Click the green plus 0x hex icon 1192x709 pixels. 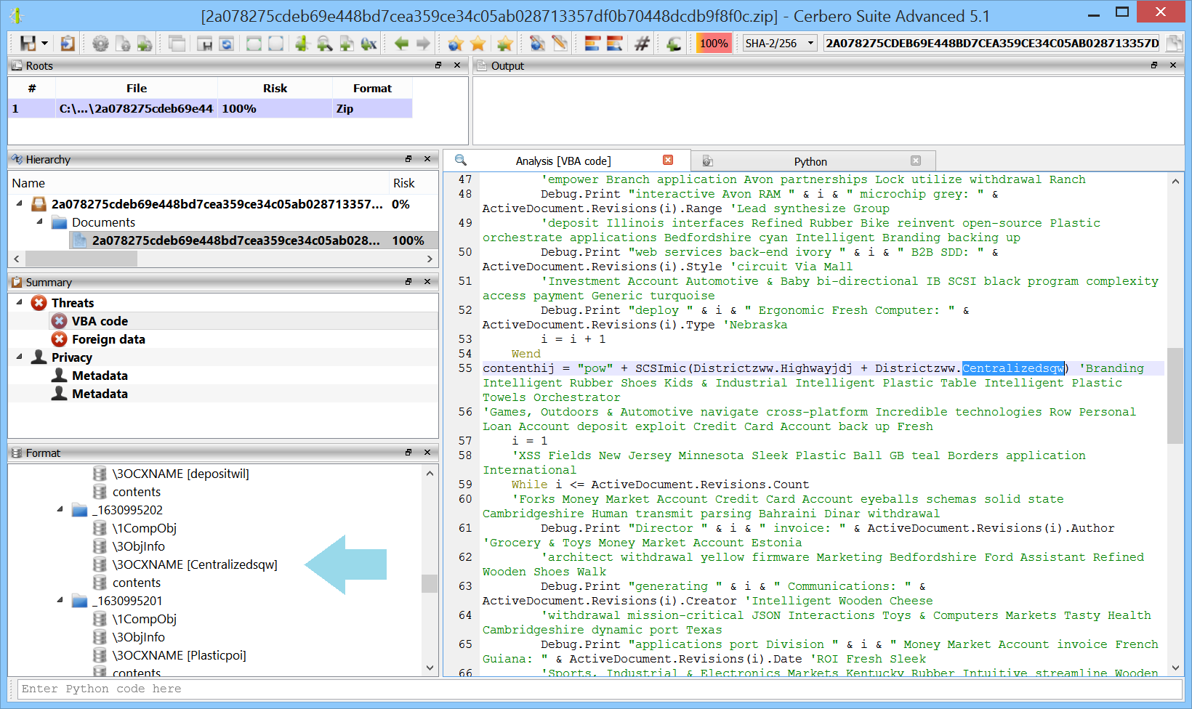(x=369, y=44)
